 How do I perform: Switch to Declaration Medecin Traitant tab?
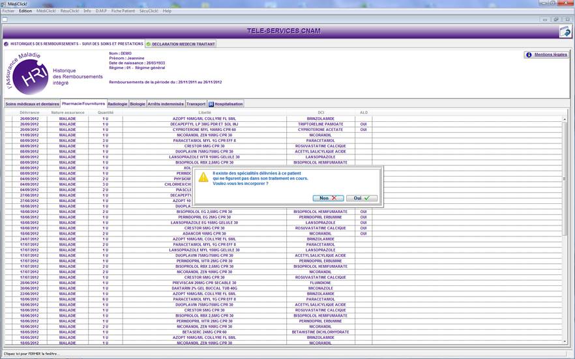[181, 44]
